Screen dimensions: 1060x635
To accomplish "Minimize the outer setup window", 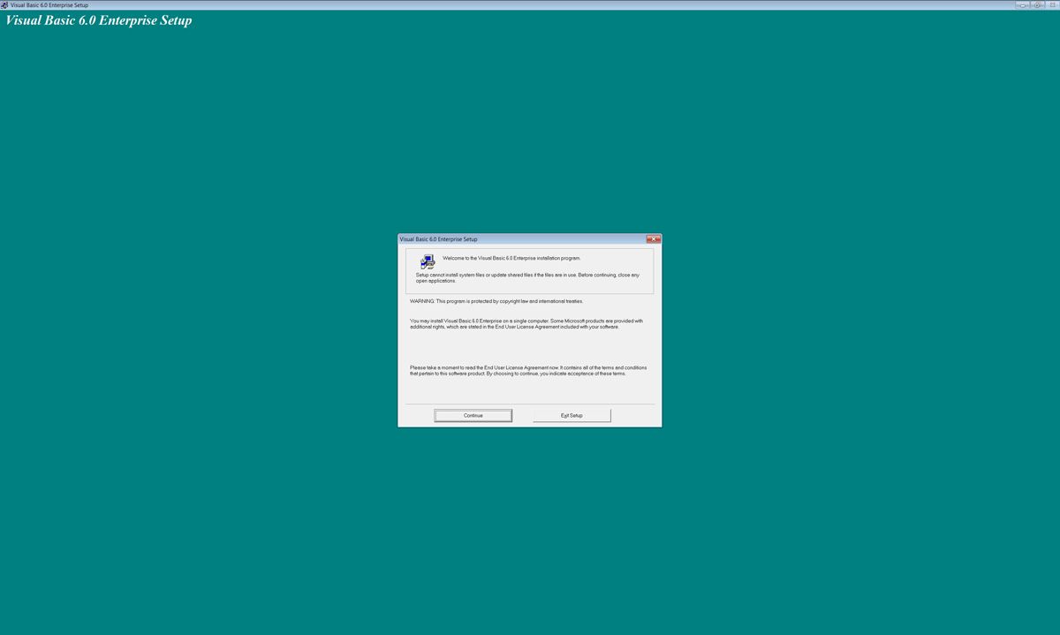I will coord(1023,4).
